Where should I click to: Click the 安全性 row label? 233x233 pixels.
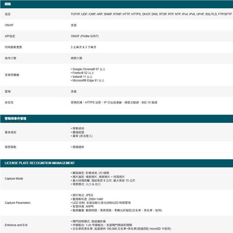(9, 102)
